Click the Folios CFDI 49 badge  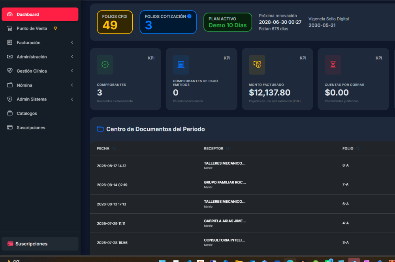pos(115,22)
